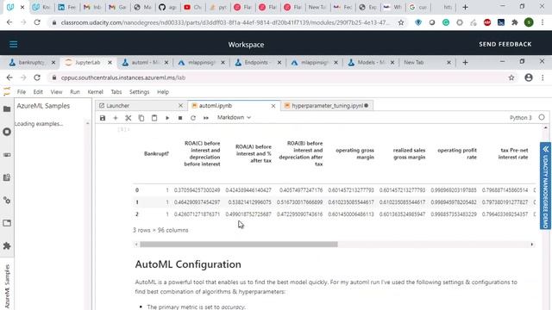Open the Chrome extensions puzzle icon
The width and height of the screenshot is (552, 310).
[x=515, y=22]
